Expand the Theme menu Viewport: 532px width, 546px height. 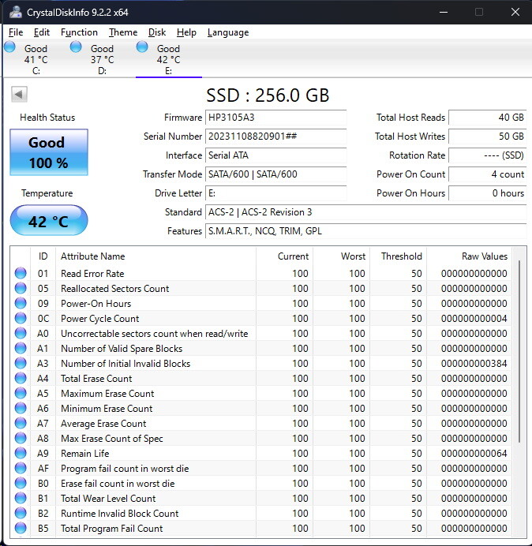tap(122, 32)
